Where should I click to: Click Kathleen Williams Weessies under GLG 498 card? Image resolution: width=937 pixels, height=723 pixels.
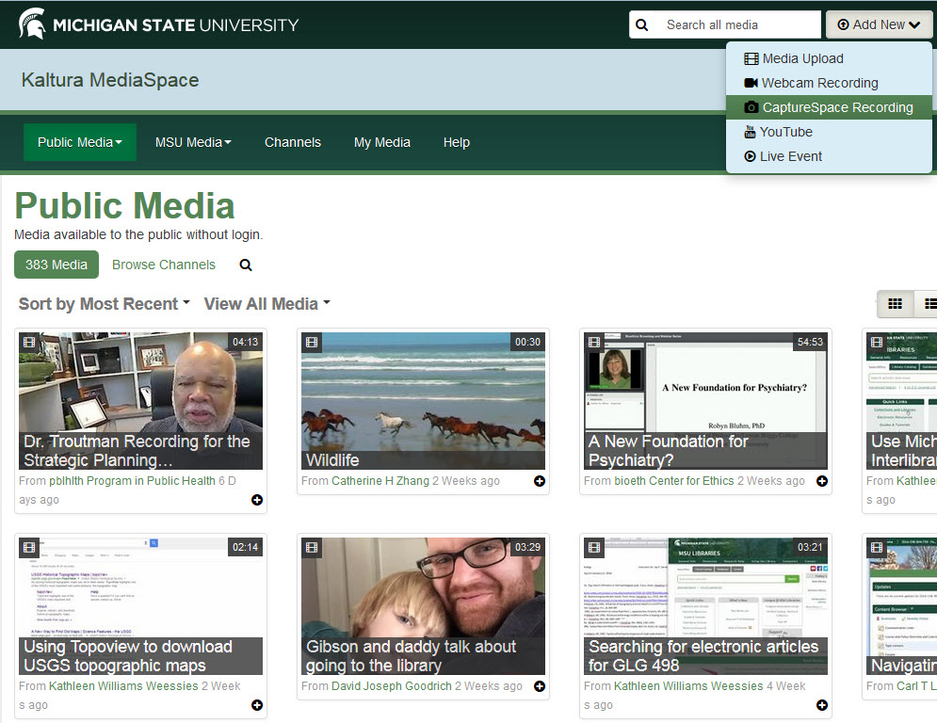click(689, 686)
